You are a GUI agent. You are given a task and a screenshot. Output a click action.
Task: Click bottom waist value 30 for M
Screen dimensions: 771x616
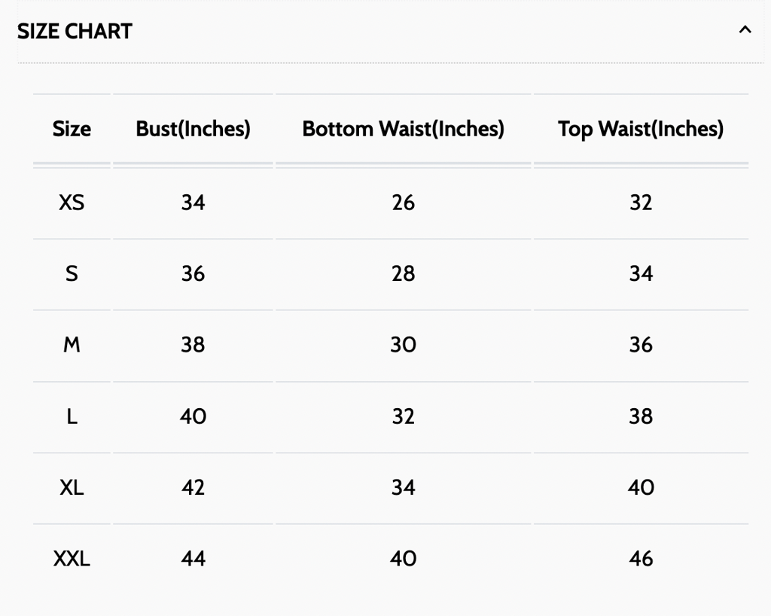404,345
